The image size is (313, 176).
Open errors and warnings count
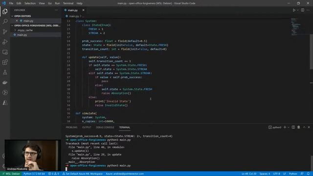tap(53, 174)
